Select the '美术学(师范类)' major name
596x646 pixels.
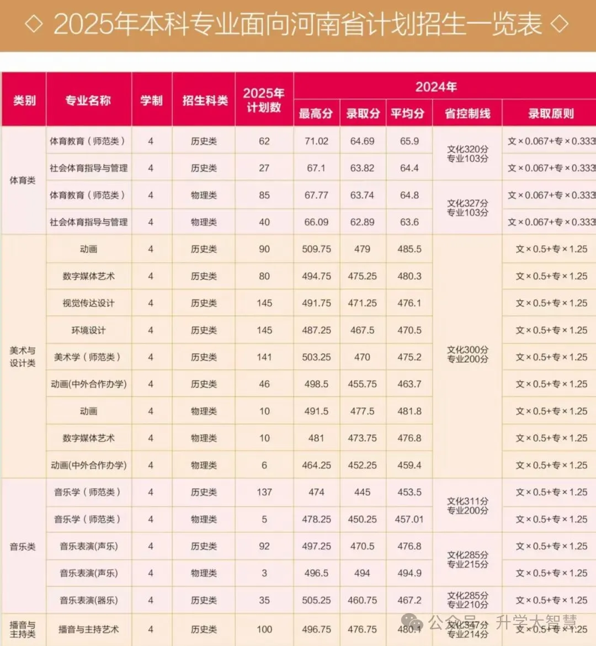tap(87, 357)
